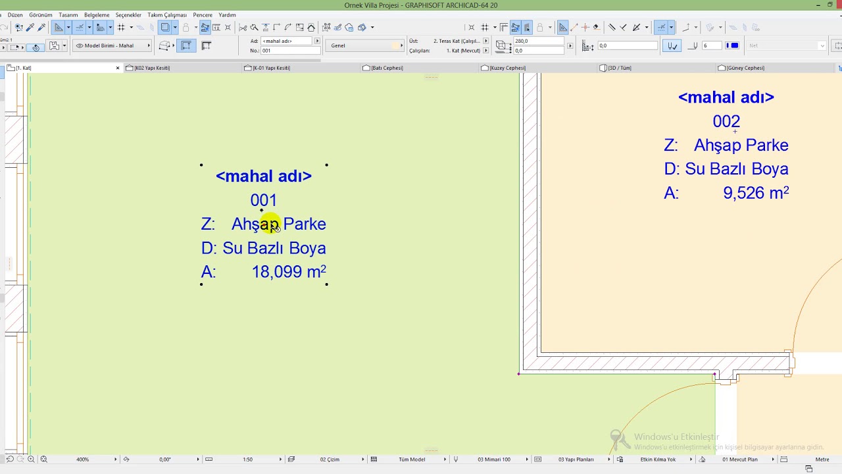Open the Pencere menu

pos(203,14)
